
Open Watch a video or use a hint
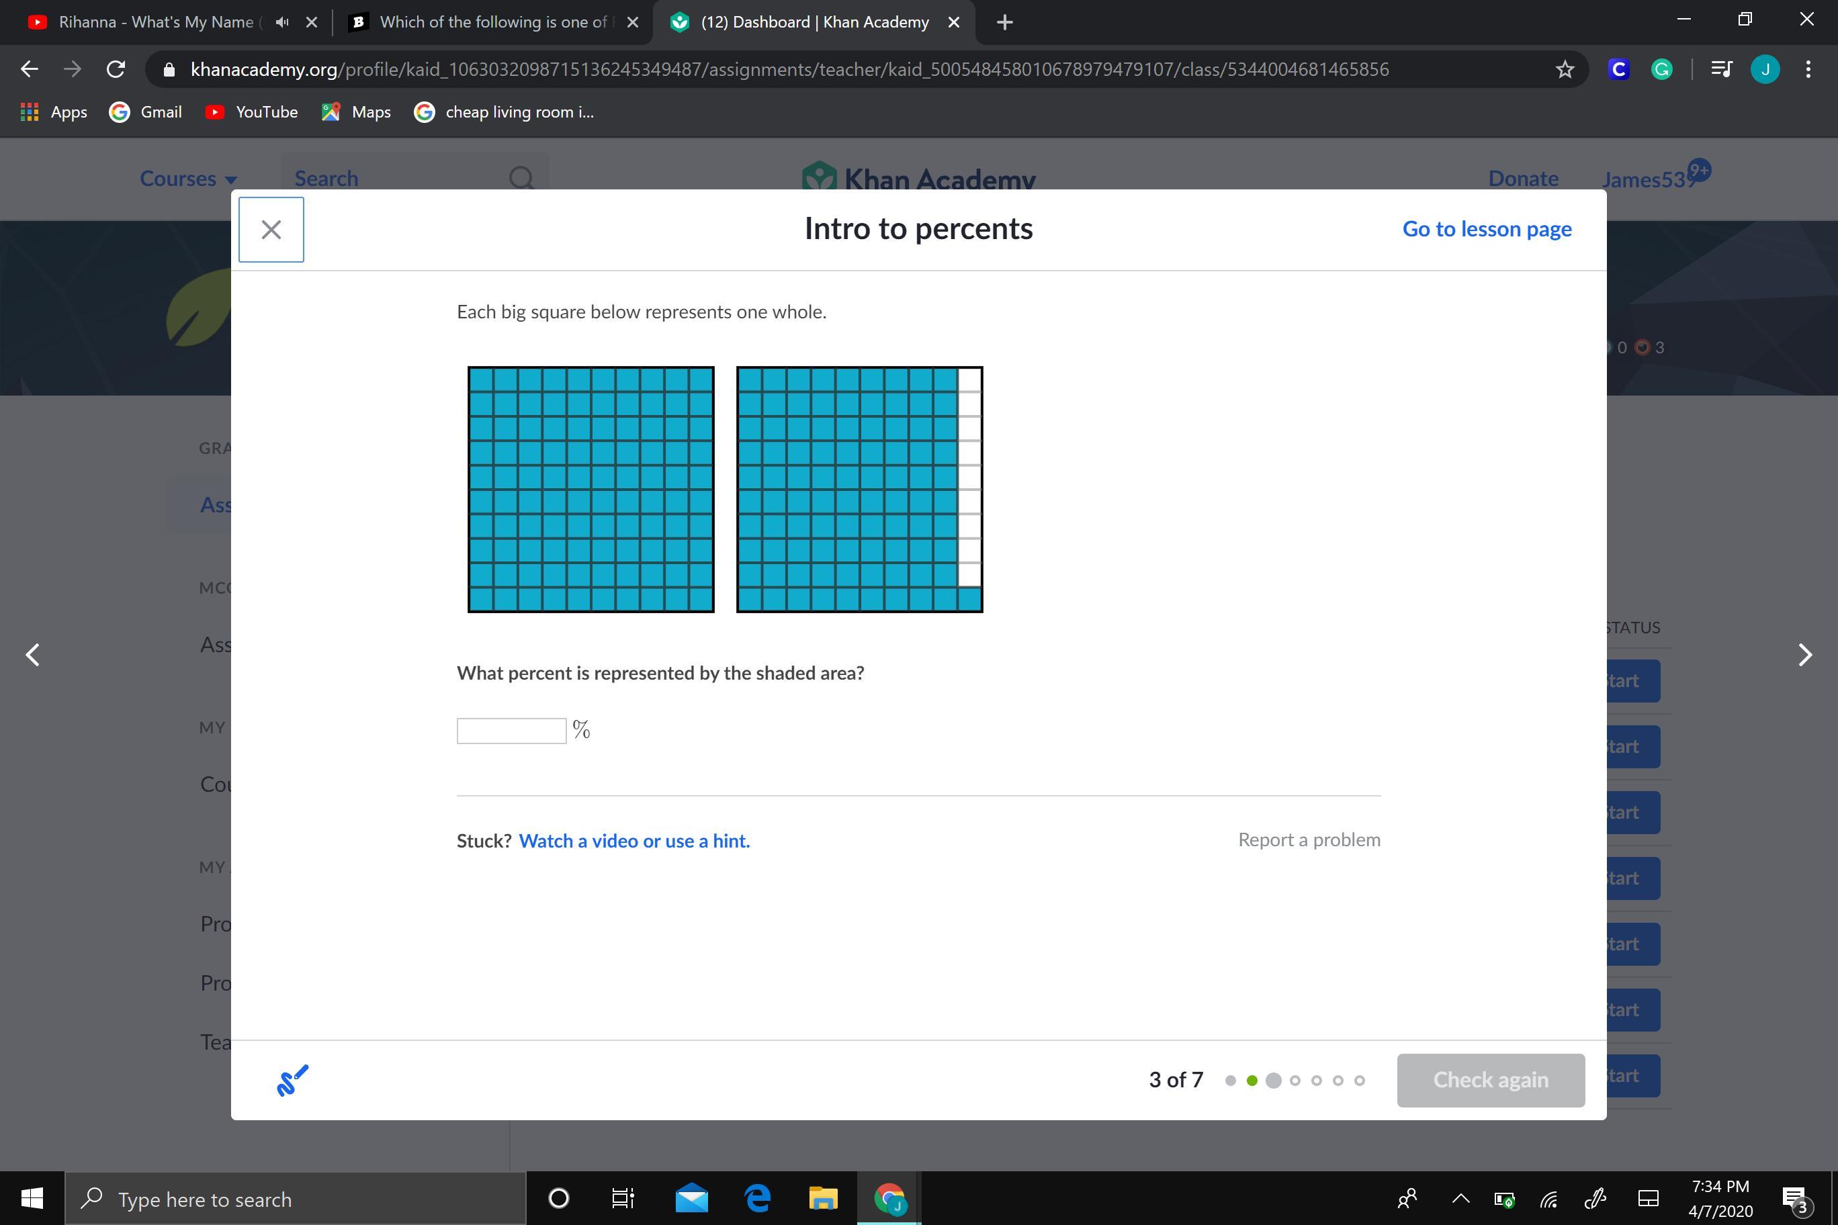[633, 841]
